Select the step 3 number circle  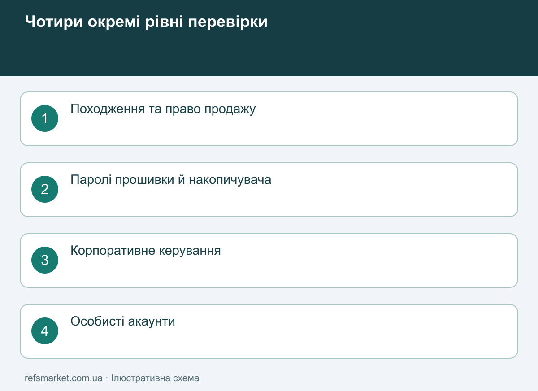45,260
